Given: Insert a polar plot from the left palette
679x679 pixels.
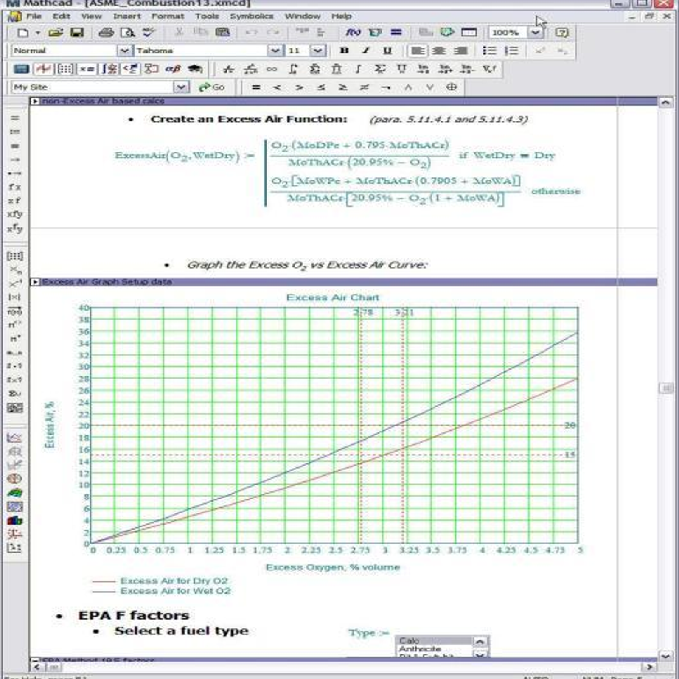Looking at the screenshot, I should (x=14, y=451).
